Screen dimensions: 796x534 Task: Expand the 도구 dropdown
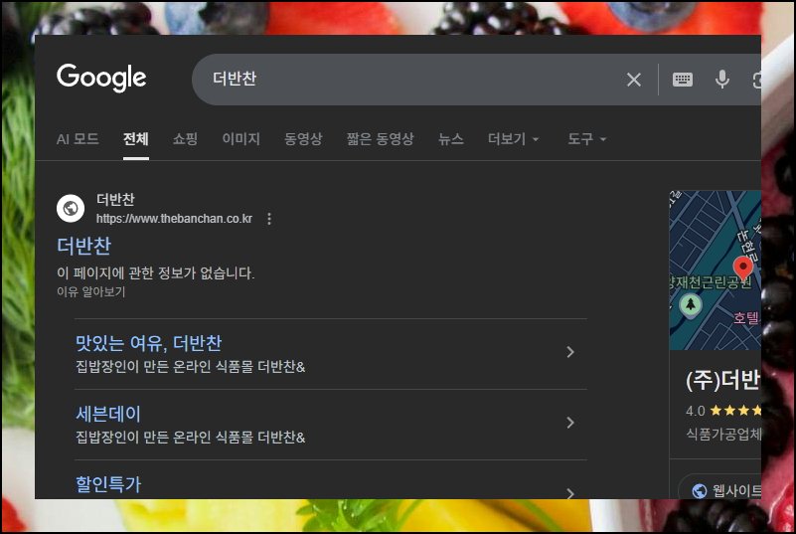click(587, 138)
